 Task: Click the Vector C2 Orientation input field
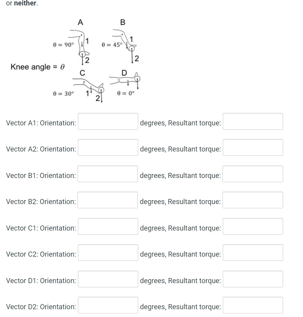(108, 252)
